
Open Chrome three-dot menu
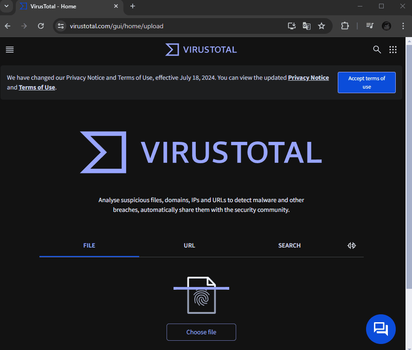(403, 26)
